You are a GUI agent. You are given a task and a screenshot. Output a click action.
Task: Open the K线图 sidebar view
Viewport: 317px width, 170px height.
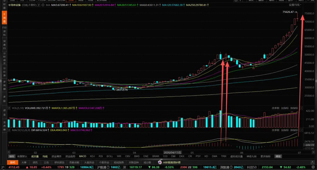point(4,18)
